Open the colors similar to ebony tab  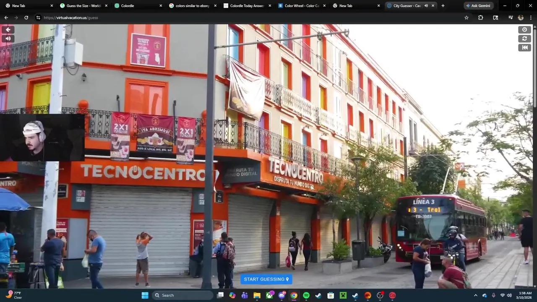point(193,6)
